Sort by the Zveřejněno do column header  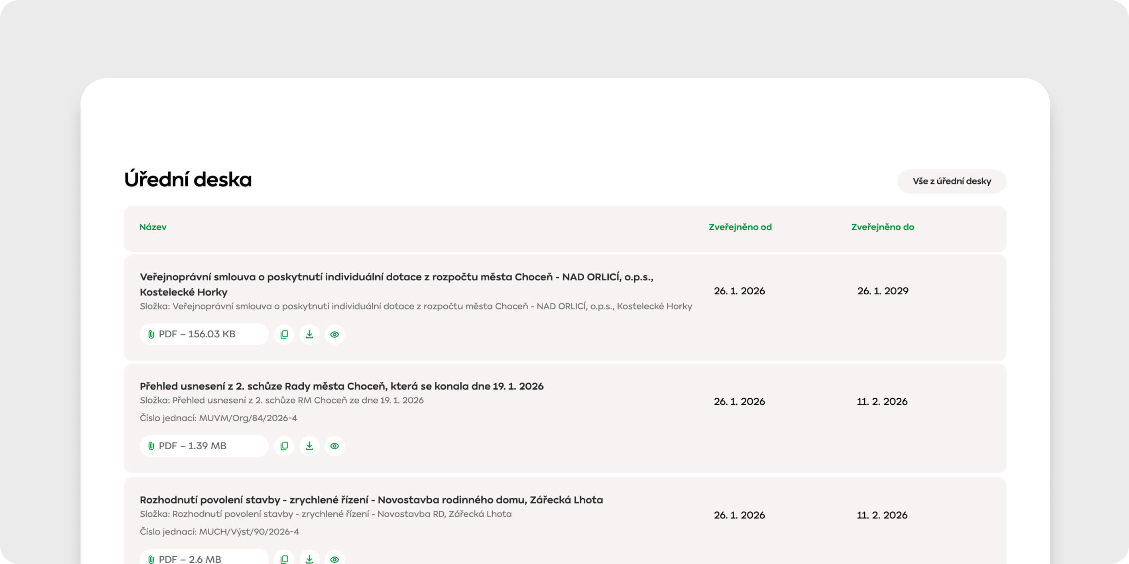882,227
